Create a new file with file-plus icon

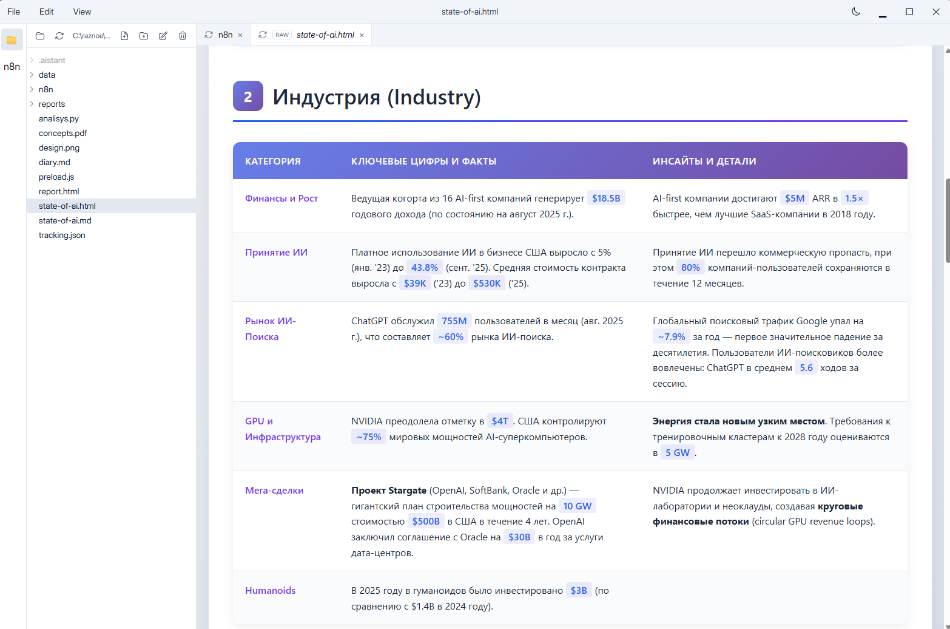click(x=124, y=36)
